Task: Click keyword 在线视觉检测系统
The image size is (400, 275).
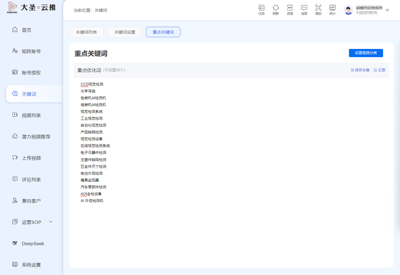Action: point(95,146)
